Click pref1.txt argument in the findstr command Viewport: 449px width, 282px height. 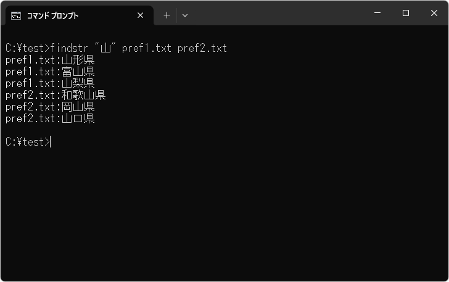[x=147, y=48]
